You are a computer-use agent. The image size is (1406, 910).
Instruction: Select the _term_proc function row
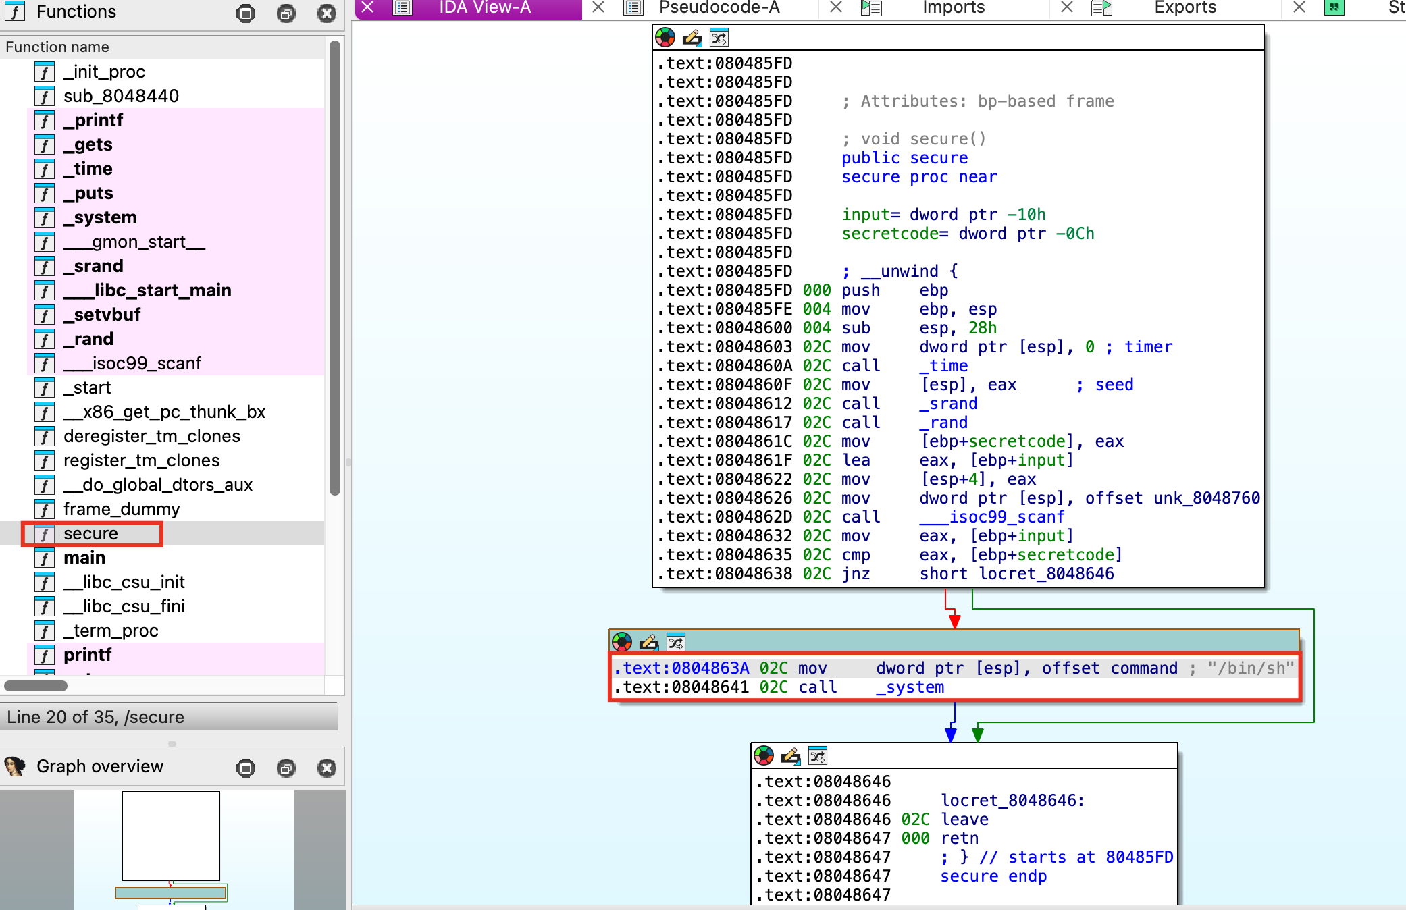[162, 631]
